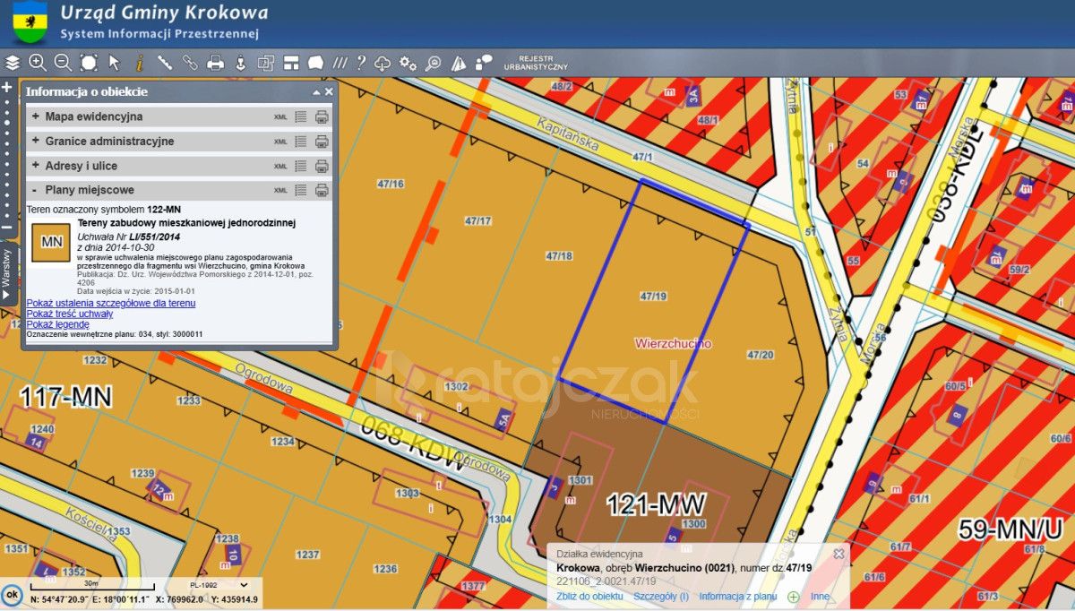This screenshot has width=1075, height=611.
Task: Click the Pokaż treść uchwały link
Action: 69,314
